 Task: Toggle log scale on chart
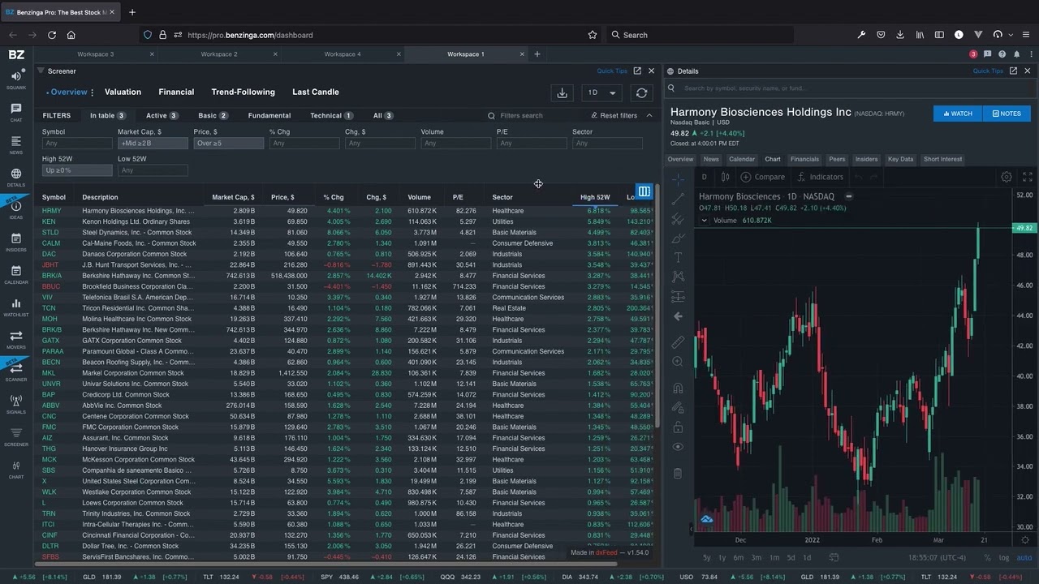(1004, 558)
